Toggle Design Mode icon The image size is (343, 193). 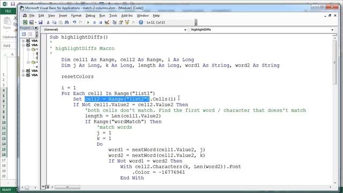coord(107,23)
